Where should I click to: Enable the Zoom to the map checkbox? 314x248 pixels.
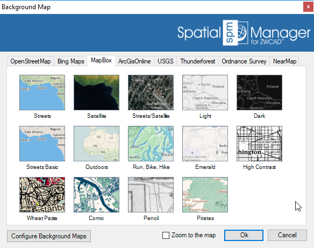pos(166,236)
